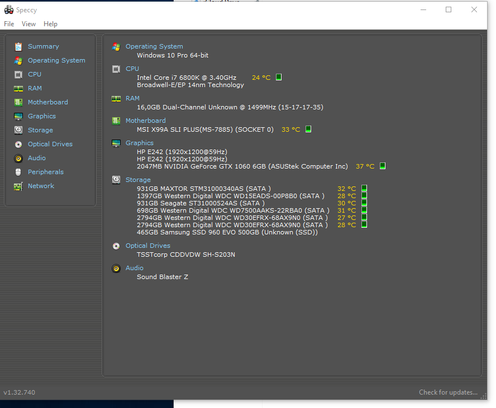Go to the Operating System section in sidebar
The height and width of the screenshot is (408, 496).
(x=56, y=60)
